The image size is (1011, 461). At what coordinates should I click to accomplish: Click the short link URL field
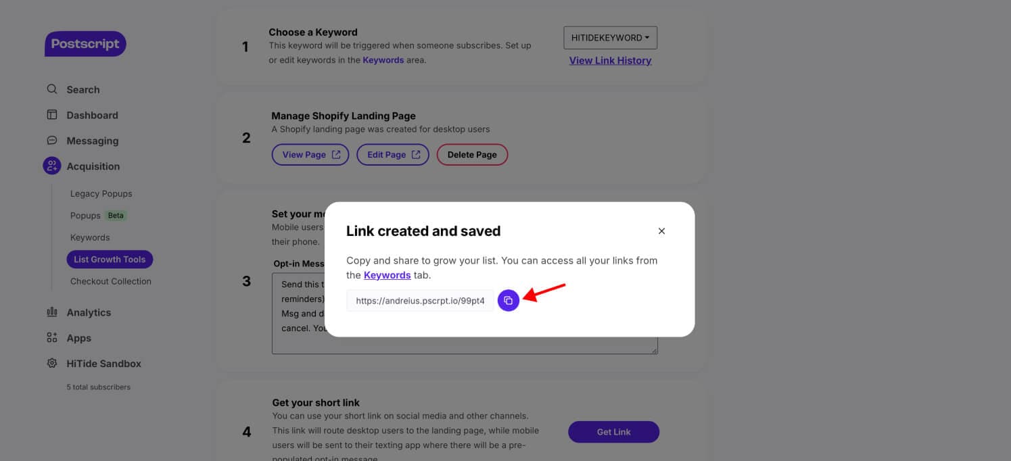pyautogui.click(x=420, y=301)
